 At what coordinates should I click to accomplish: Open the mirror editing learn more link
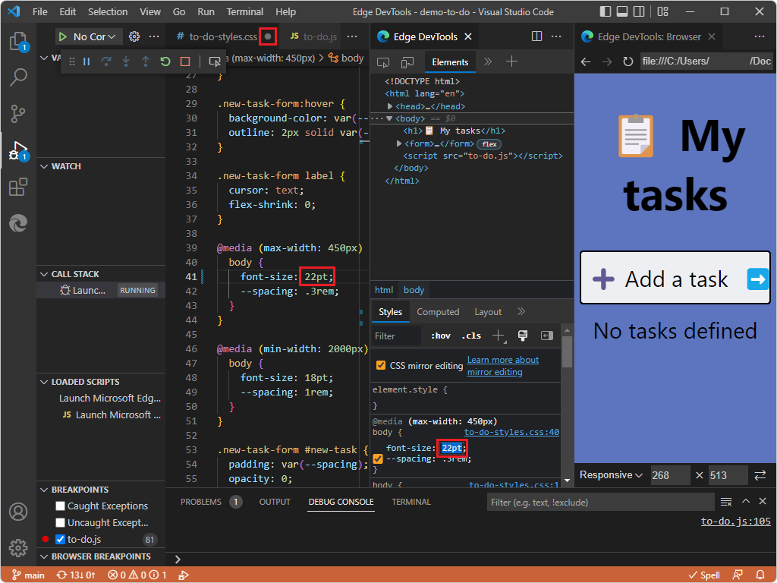pos(502,360)
